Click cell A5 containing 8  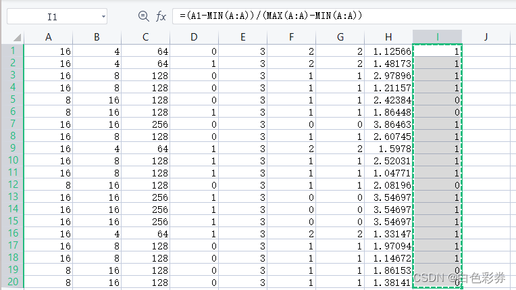49,99
